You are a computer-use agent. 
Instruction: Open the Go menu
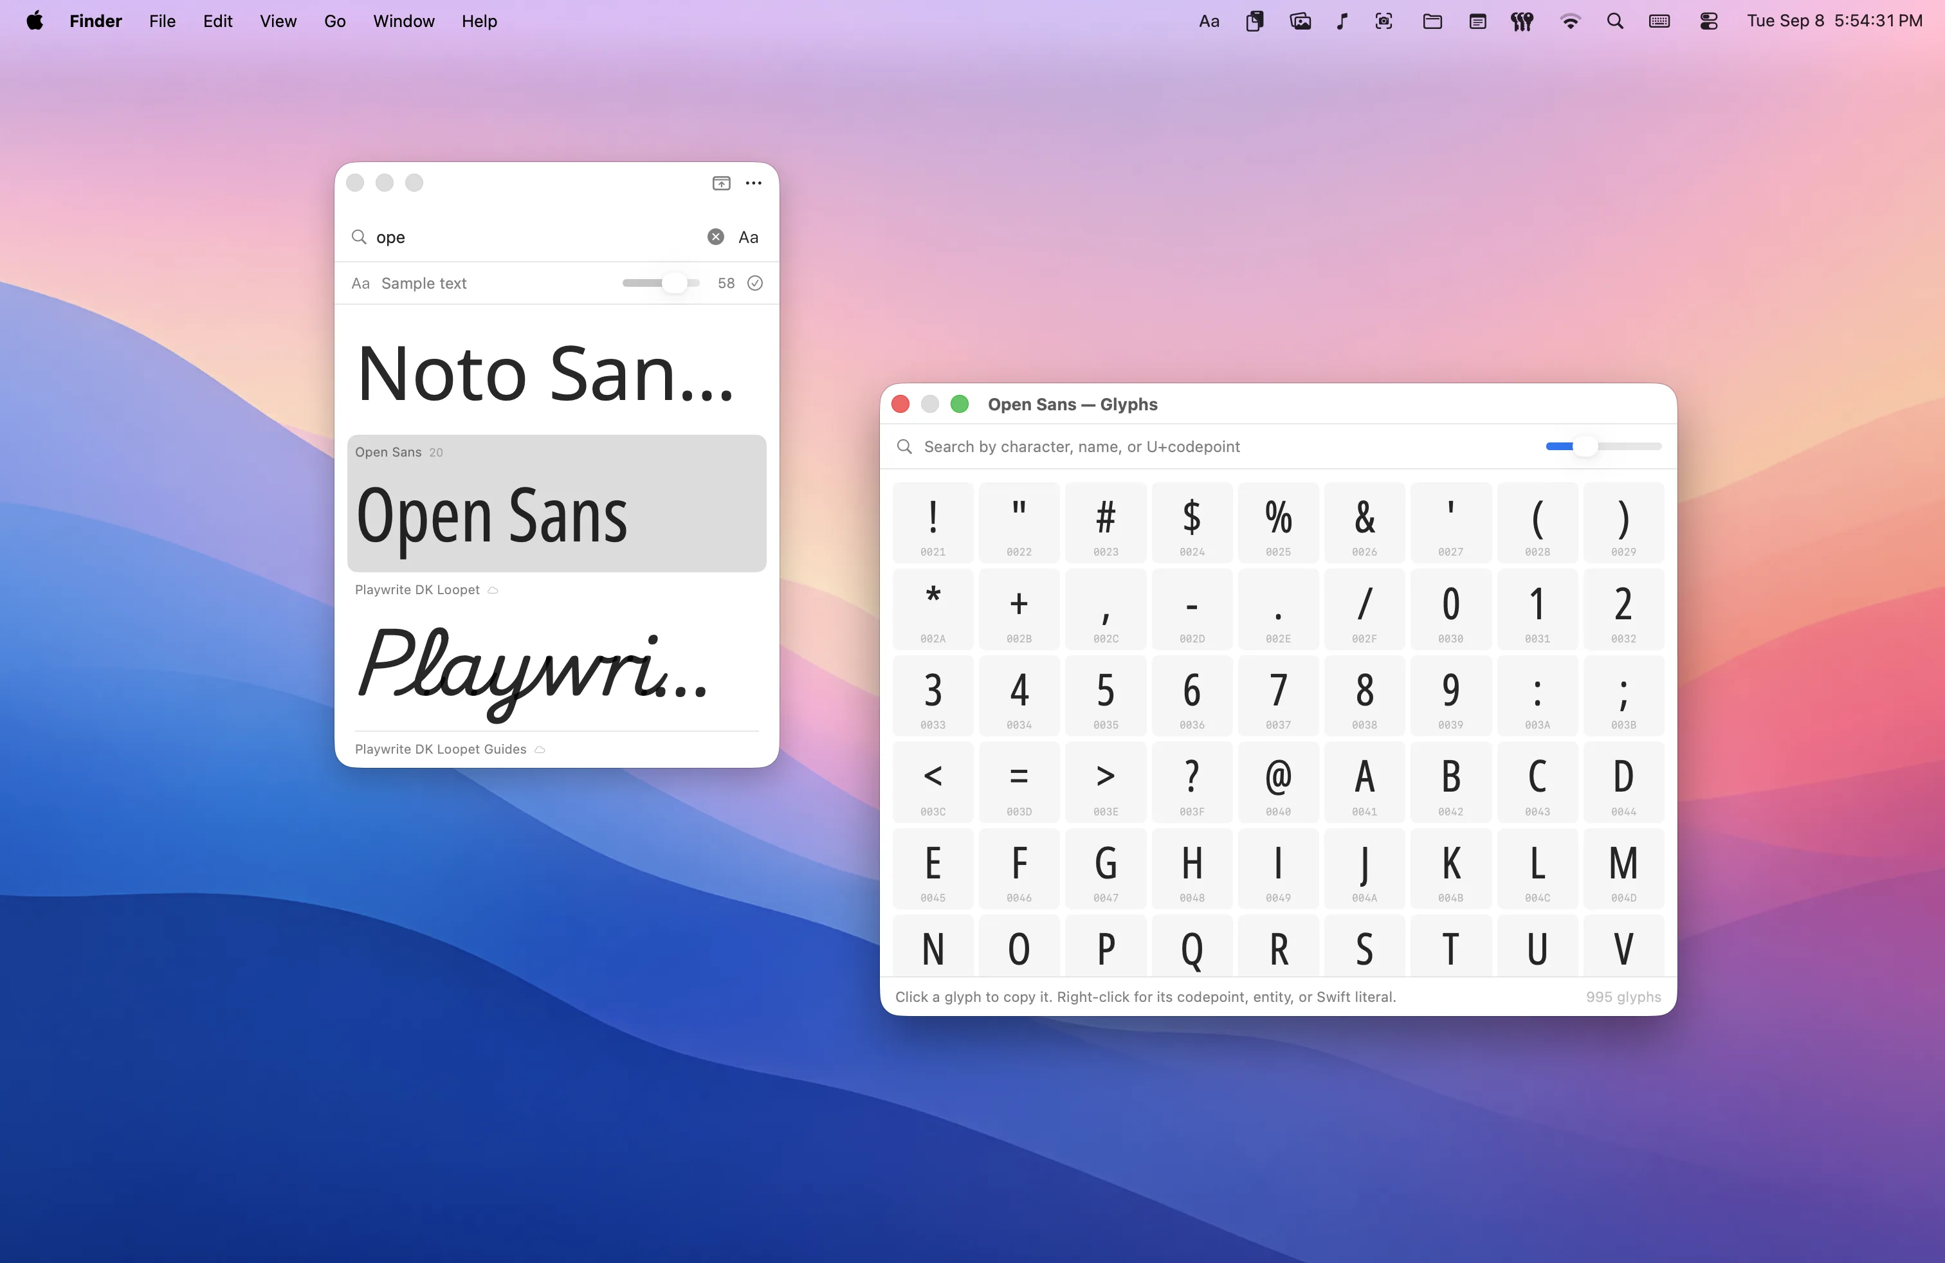335,21
